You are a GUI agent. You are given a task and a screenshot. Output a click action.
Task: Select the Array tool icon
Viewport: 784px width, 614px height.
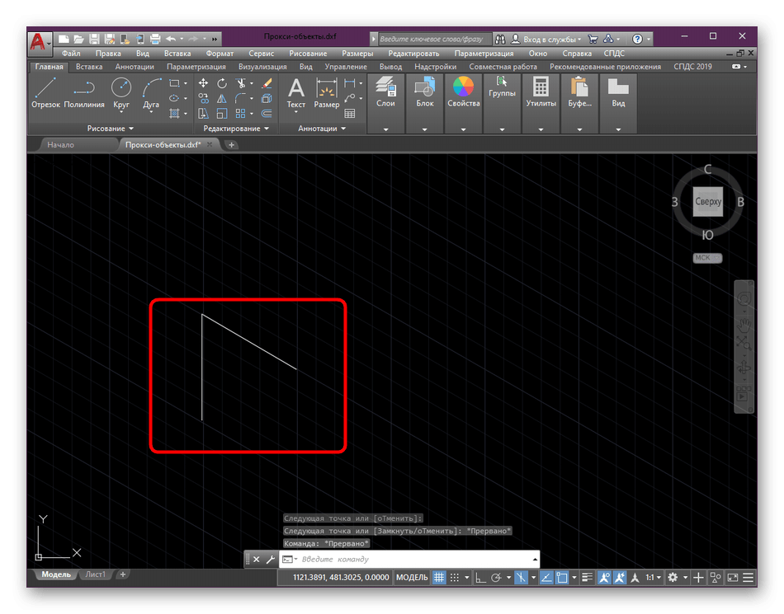click(241, 113)
